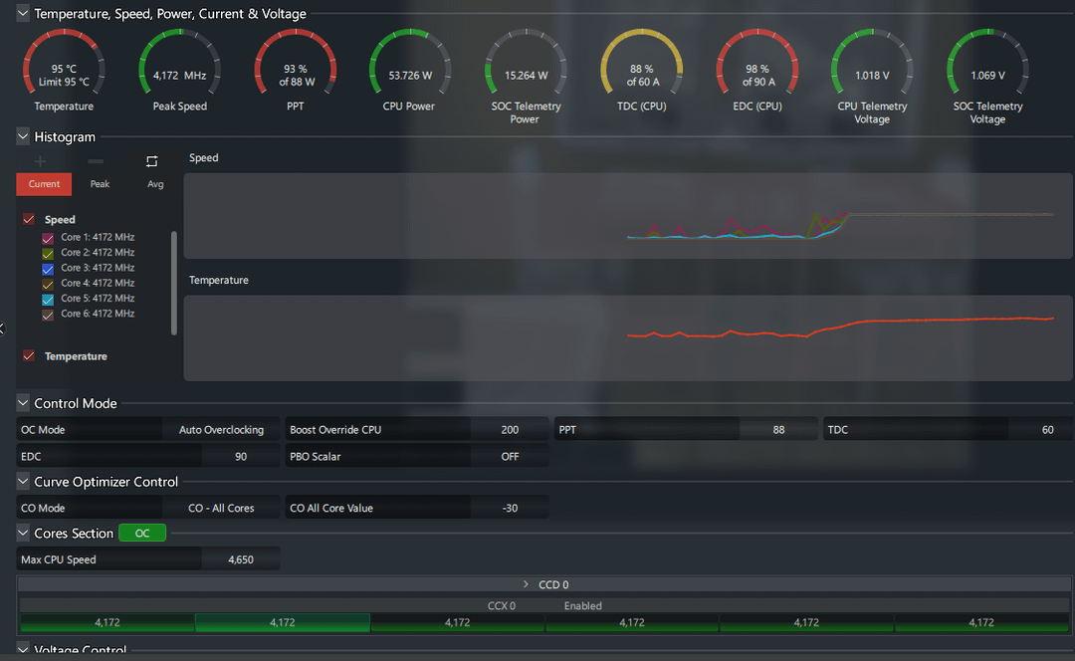The height and width of the screenshot is (661, 1075).
Task: Click the histogram plus zoom-in icon
Action: [x=40, y=161]
